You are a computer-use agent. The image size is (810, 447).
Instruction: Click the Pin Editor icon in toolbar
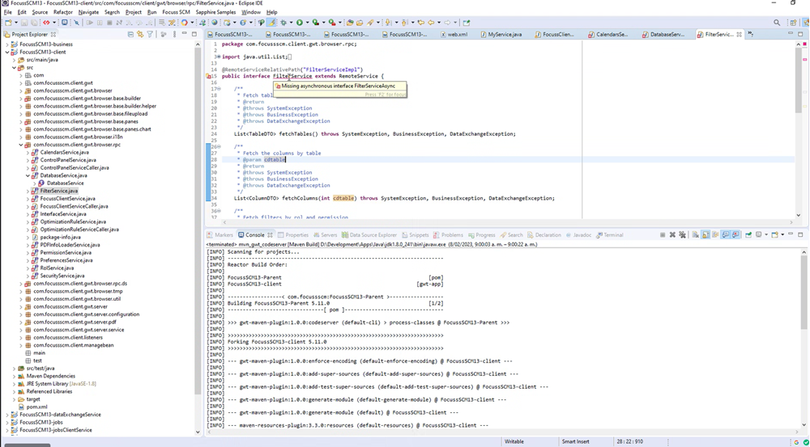467,23
